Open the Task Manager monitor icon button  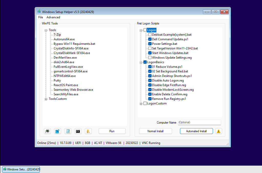tap(48, 131)
